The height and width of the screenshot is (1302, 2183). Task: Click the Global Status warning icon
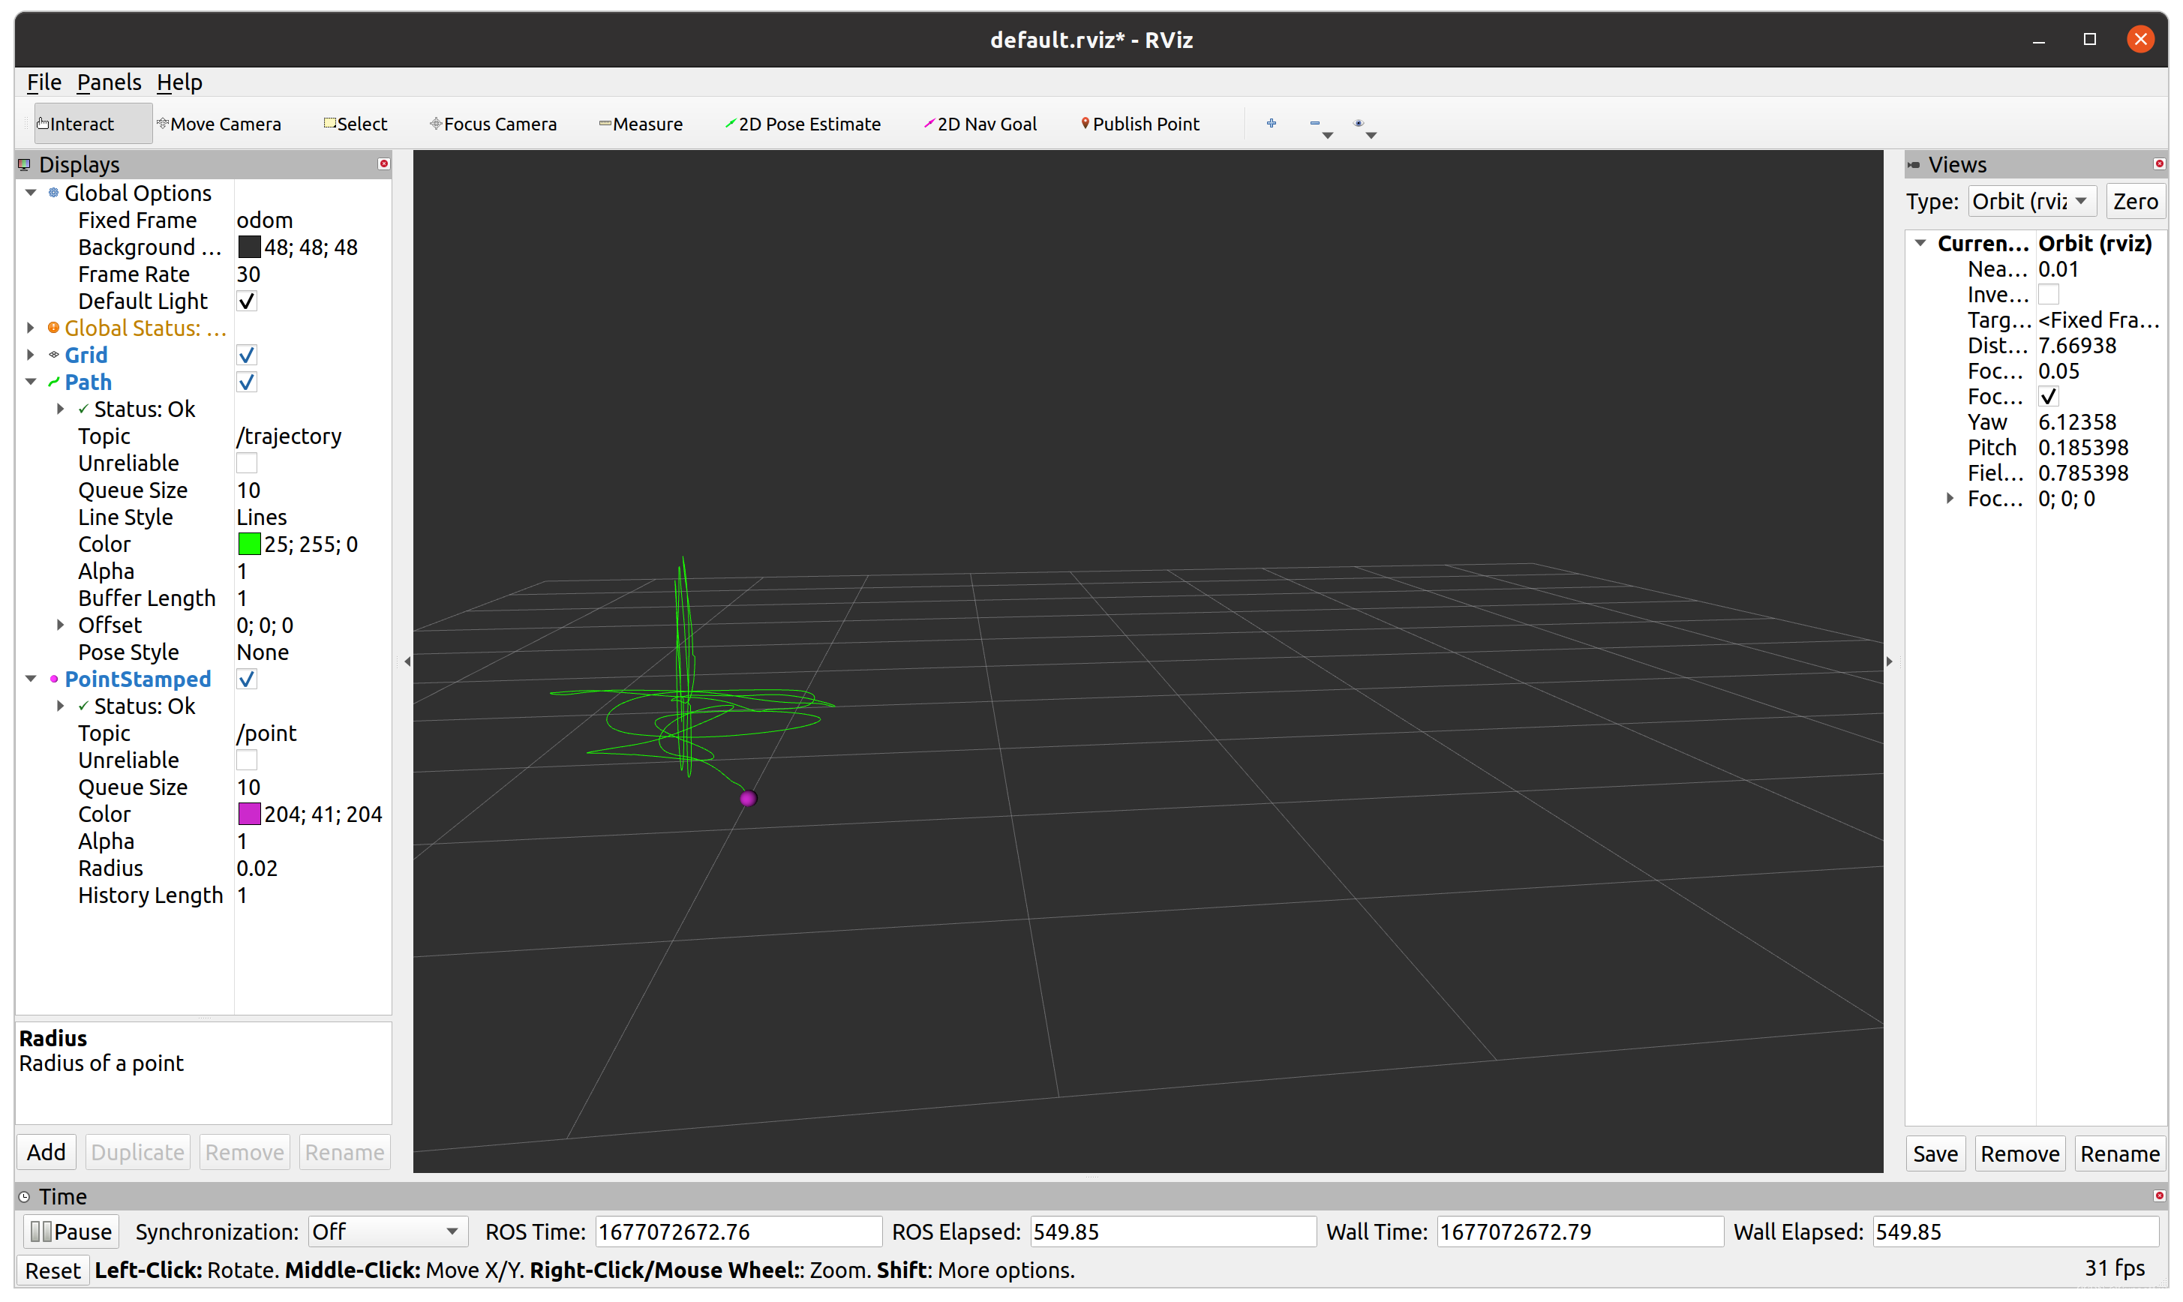pyautogui.click(x=53, y=327)
